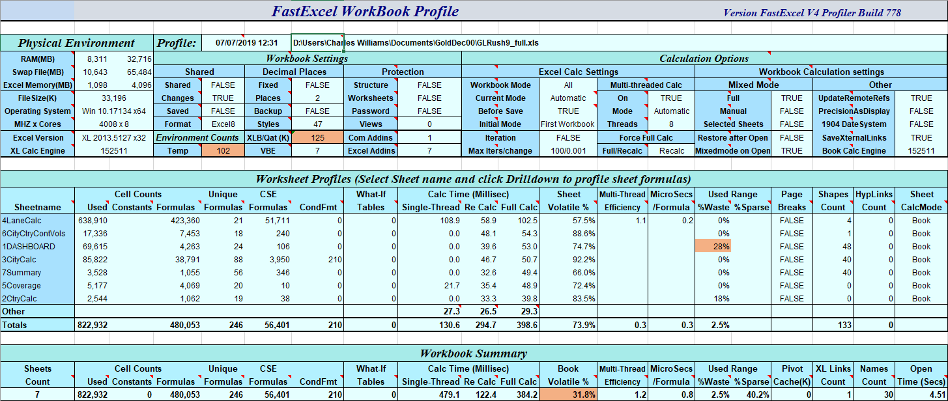The height and width of the screenshot is (401, 948).
Task: Select the "4LaneCalc" sheet name
Action: [37, 220]
